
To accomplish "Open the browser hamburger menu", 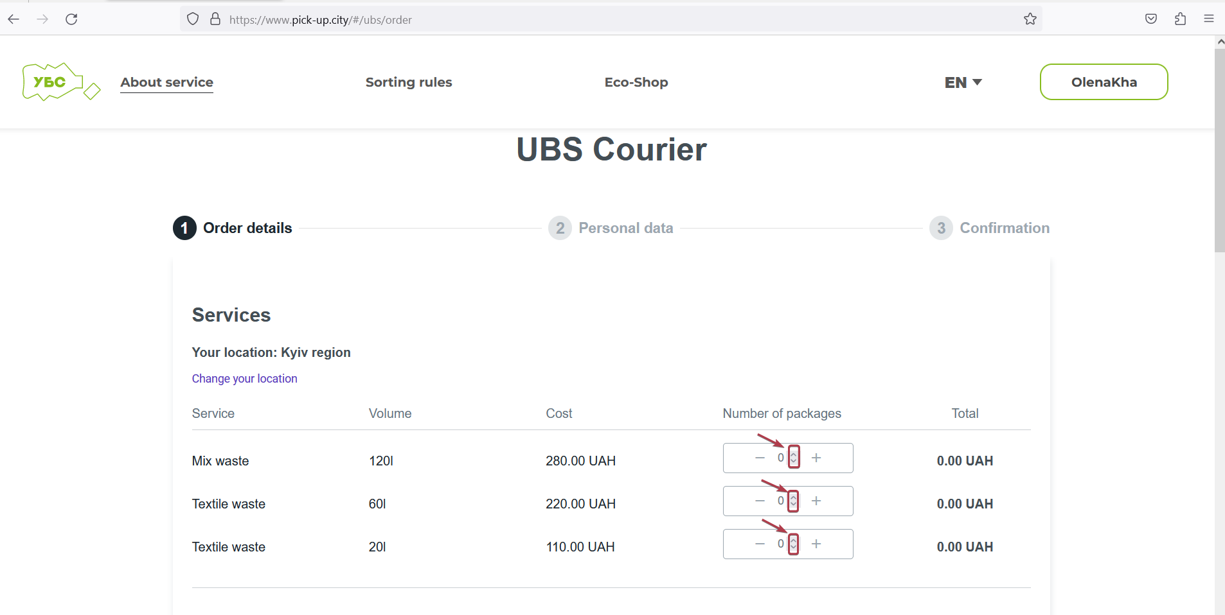I will point(1209,19).
